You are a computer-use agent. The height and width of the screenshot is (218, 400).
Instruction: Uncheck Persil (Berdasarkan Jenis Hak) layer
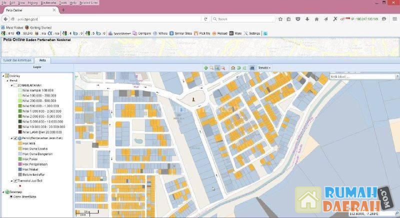(x=15, y=137)
